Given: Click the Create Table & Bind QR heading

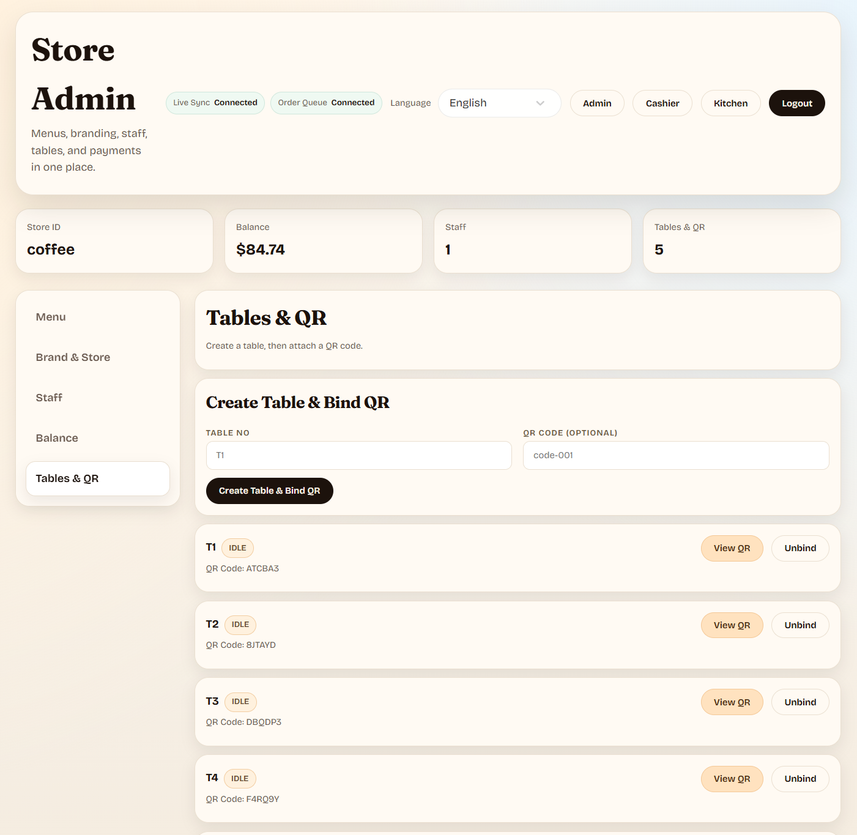Looking at the screenshot, I should point(298,403).
